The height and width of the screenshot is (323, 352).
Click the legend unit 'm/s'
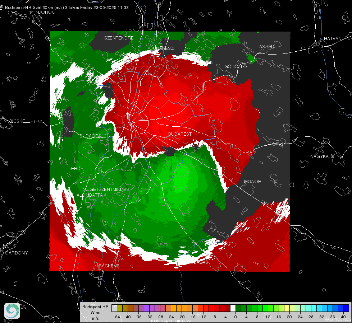pos(95,318)
